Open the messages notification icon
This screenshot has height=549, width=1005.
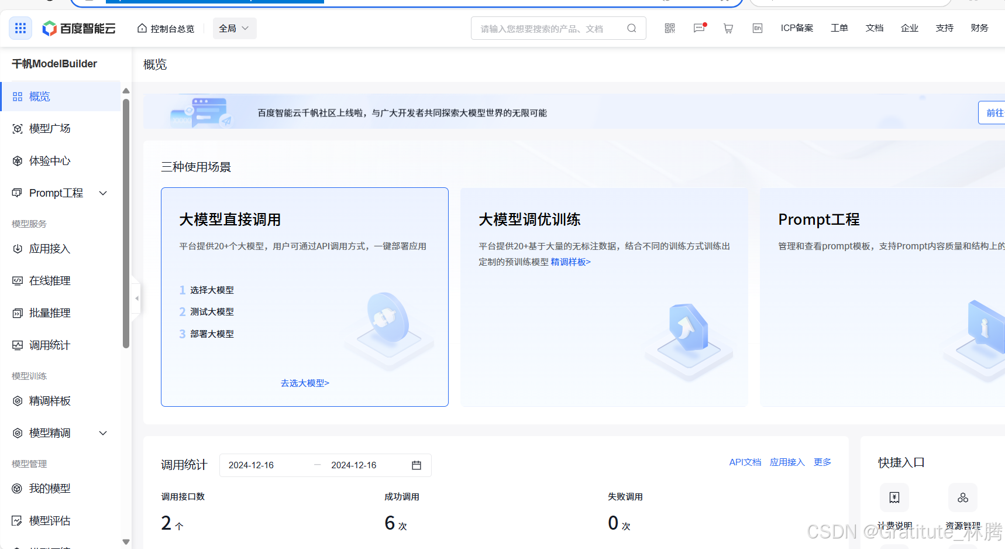coord(699,28)
